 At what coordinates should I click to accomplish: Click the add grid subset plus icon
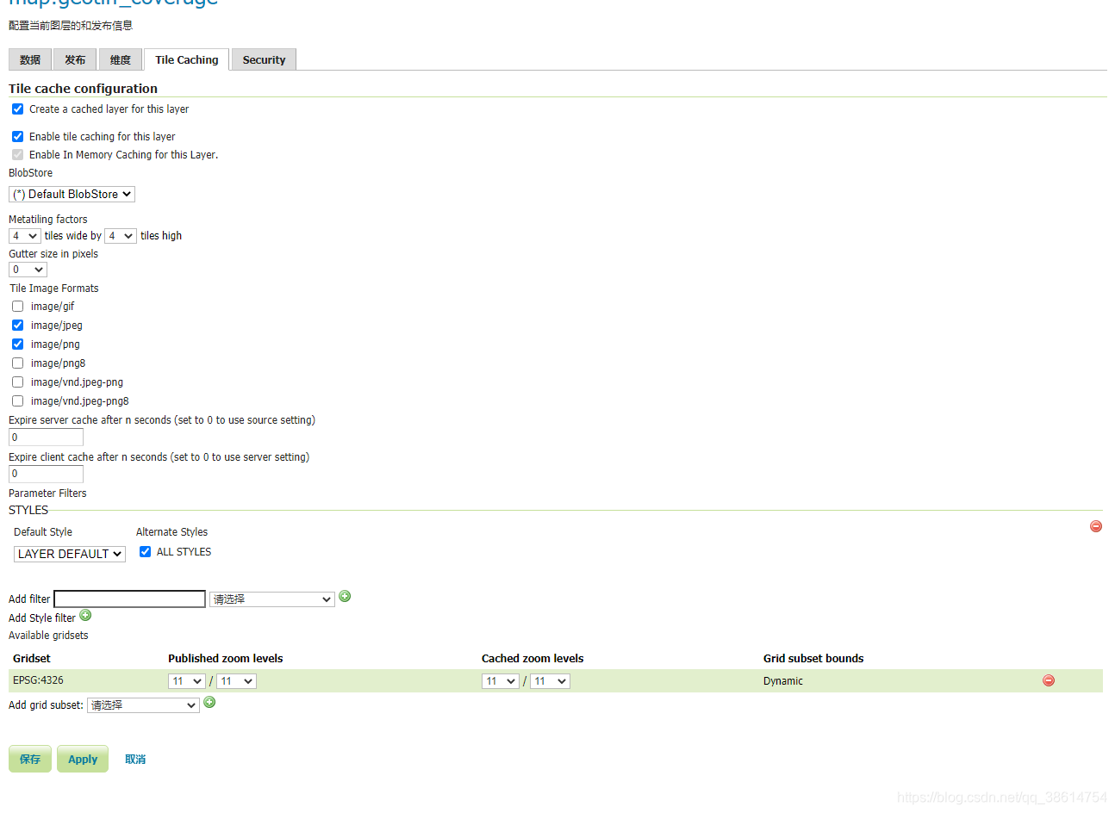(209, 702)
